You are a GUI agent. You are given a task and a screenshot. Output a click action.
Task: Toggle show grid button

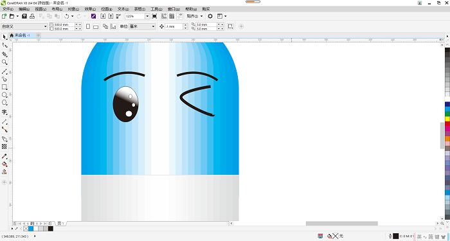coord(172,16)
